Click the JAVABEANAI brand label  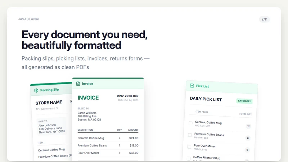pos(28,19)
